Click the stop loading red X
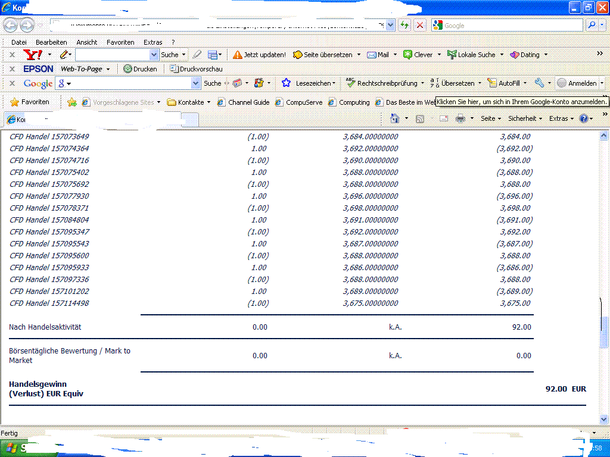 pos(420,25)
